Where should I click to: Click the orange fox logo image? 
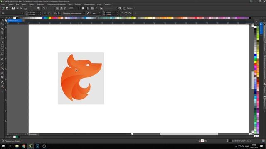tap(81, 78)
